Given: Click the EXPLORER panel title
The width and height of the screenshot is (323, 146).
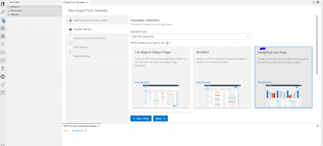Looking at the screenshot, I should coord(15,2).
